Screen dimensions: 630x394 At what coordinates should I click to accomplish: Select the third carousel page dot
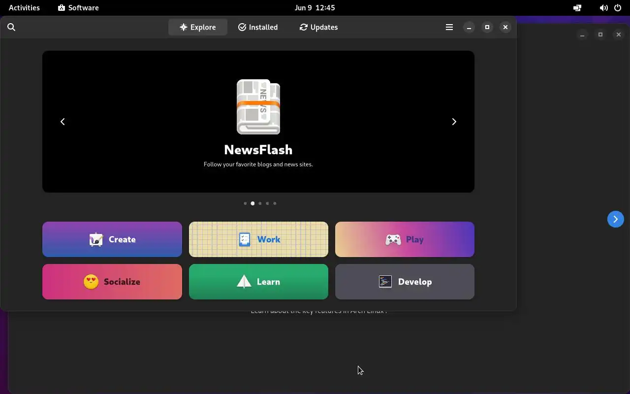pos(260,203)
